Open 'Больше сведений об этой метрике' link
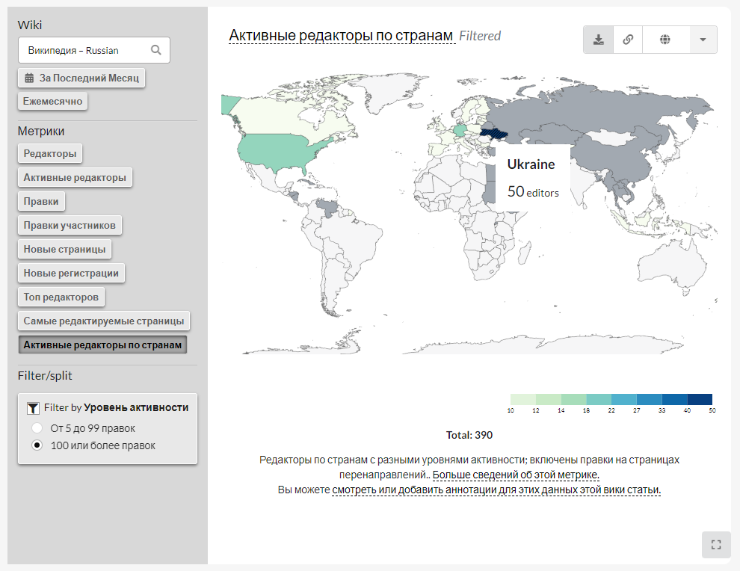 (x=516, y=475)
